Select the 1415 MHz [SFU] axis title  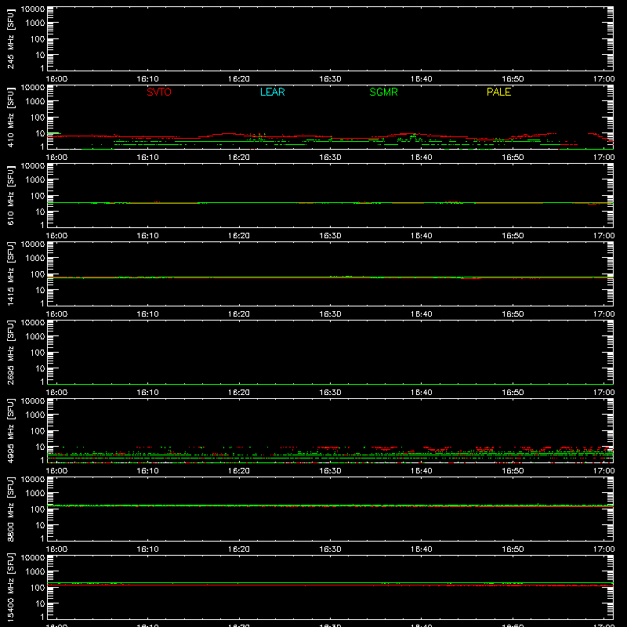click(10, 274)
